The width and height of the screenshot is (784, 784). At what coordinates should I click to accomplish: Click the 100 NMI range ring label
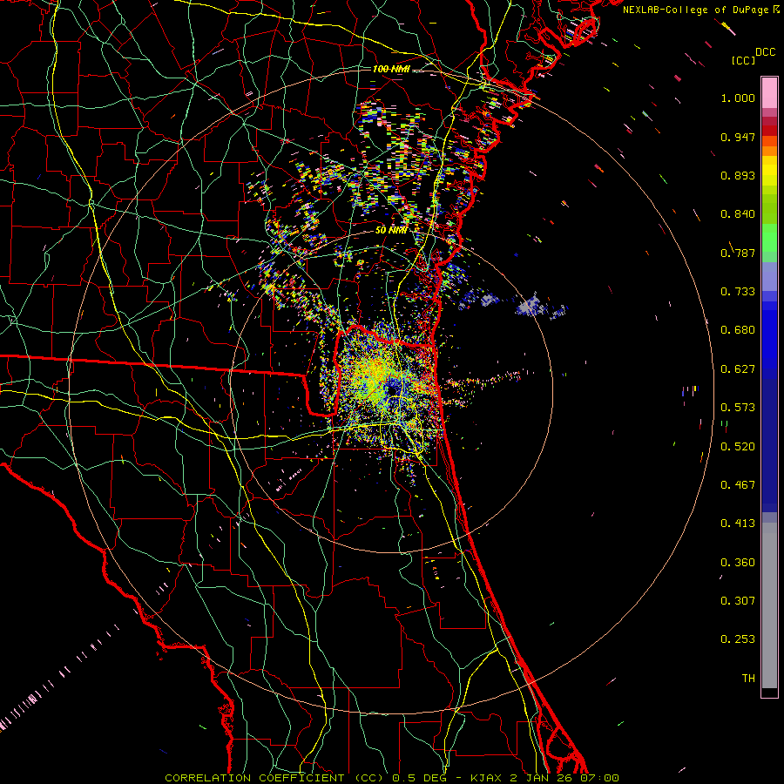click(x=391, y=69)
